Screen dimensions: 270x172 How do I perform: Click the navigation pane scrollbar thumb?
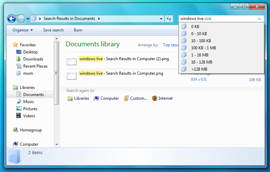pyautogui.click(x=57, y=73)
